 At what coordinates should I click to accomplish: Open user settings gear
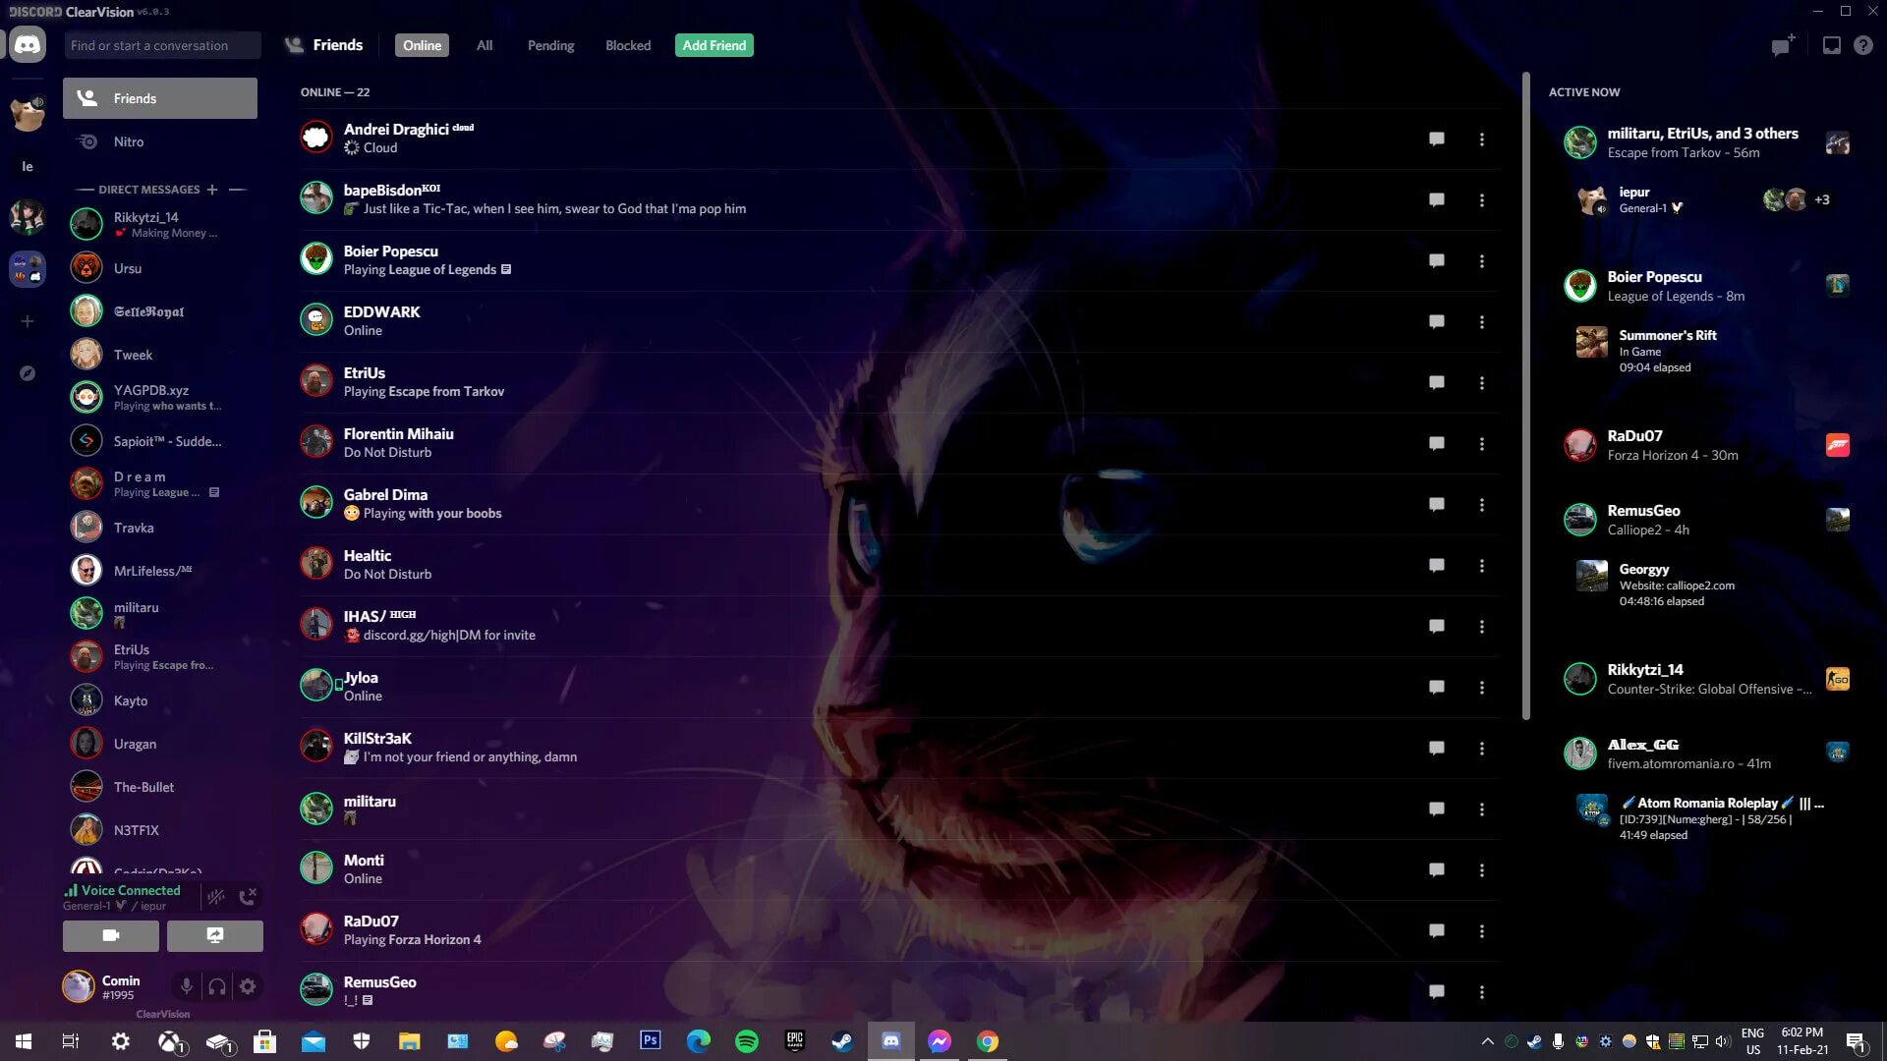(x=248, y=986)
